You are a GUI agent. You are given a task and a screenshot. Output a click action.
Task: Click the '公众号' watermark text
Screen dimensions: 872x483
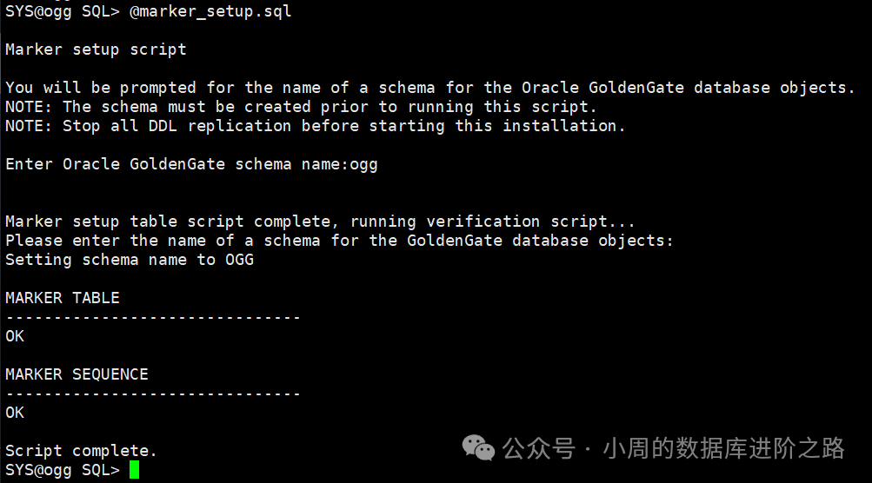(539, 448)
